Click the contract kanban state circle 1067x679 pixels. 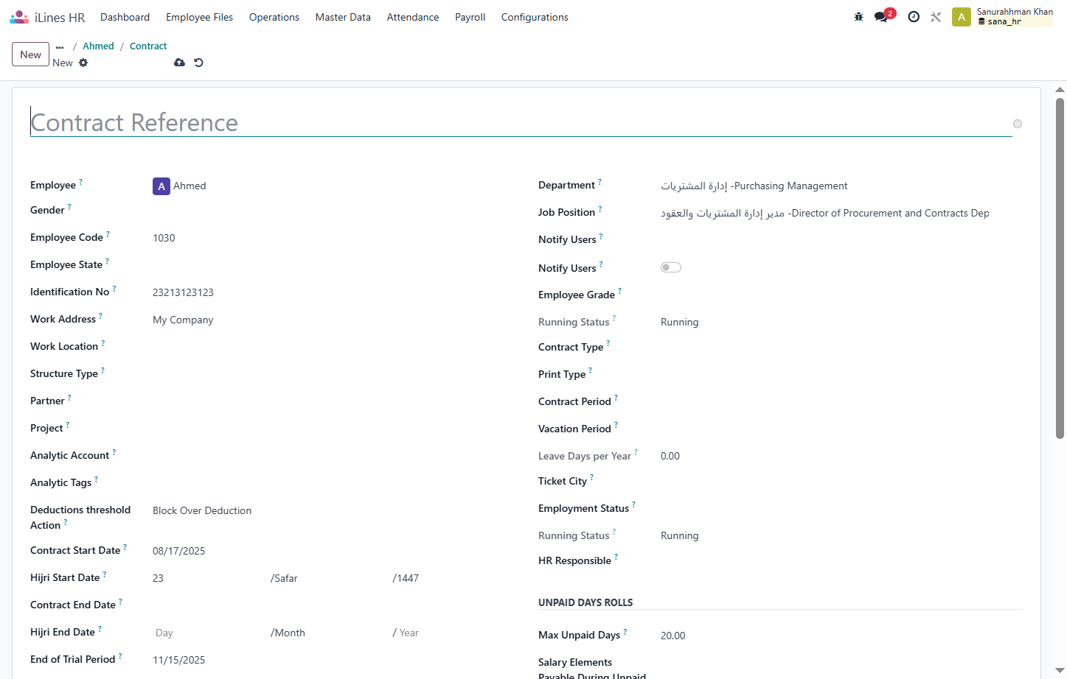(1018, 124)
